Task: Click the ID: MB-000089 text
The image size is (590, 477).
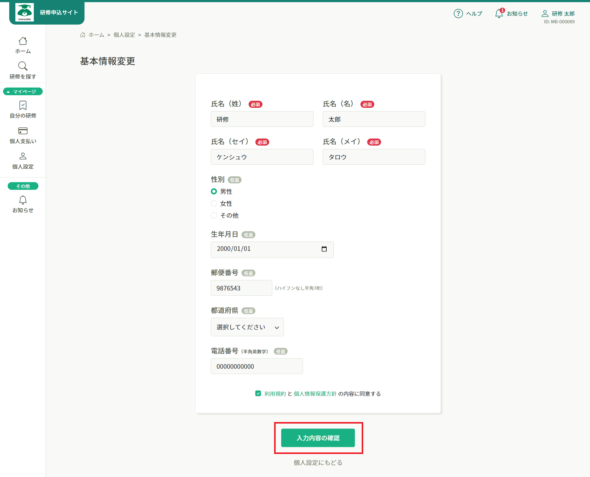Action: point(559,22)
